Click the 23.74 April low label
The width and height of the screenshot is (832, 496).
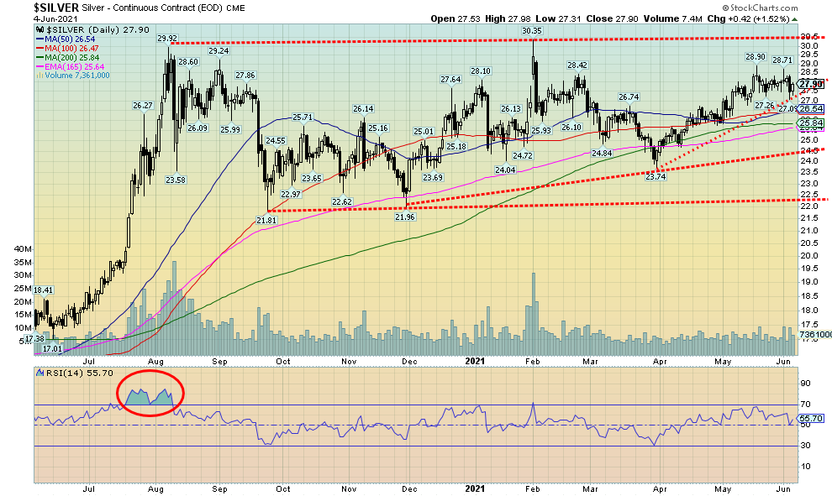(x=655, y=176)
